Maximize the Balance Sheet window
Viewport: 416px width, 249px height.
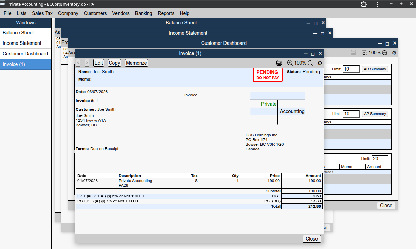pos(315,23)
